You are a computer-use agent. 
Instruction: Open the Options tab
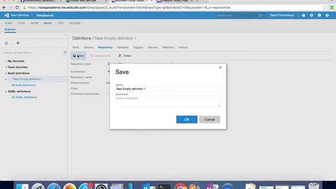click(x=89, y=47)
